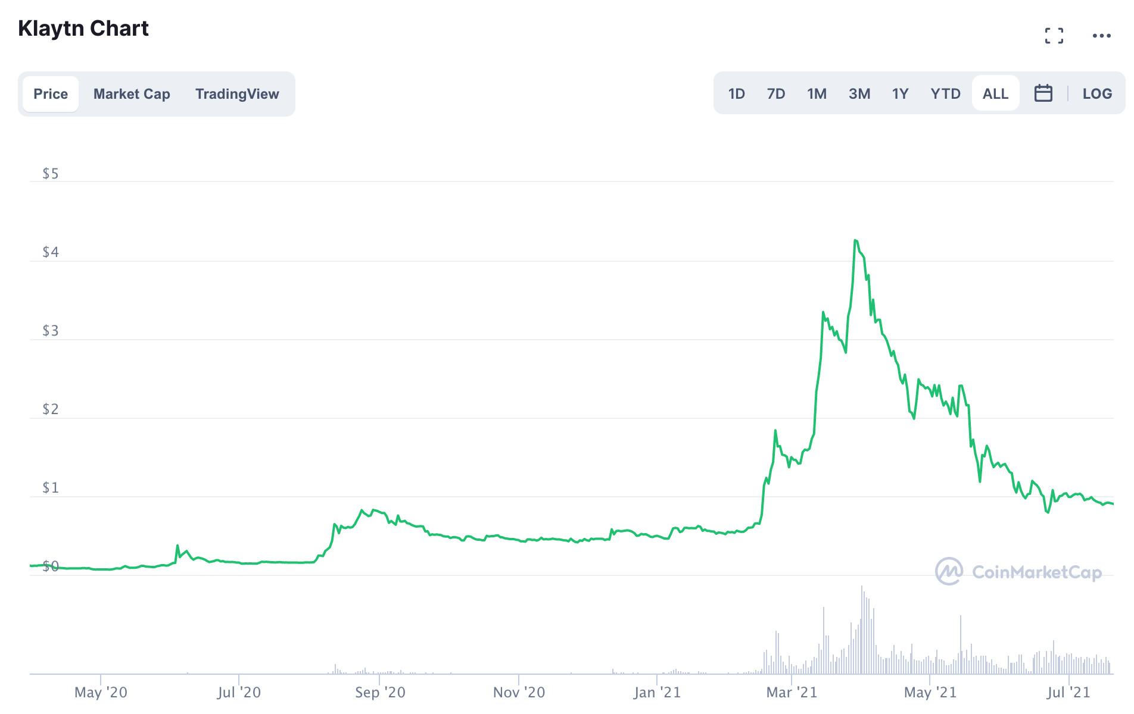Click the Jan '21 date label
The image size is (1134, 714).
pos(657,692)
